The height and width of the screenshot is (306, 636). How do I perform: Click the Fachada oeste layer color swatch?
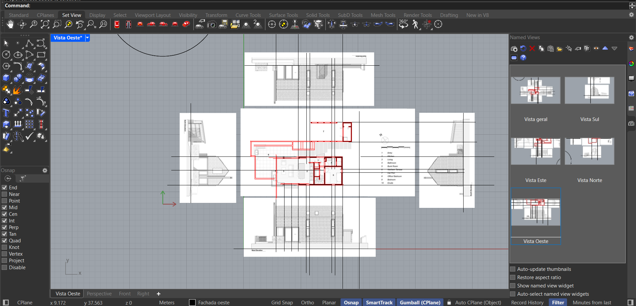[192, 302]
